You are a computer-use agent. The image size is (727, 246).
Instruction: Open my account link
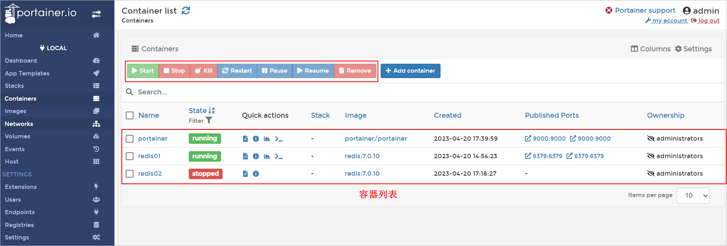(x=666, y=21)
